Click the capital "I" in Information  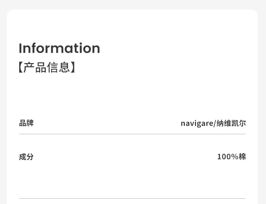[x=20, y=48]
